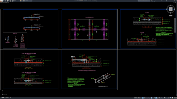Image resolution: width=177 pixels, height=99 pixels.
Task: Open a drawing file from Quick Access toolbar
Action: click(6, 1)
